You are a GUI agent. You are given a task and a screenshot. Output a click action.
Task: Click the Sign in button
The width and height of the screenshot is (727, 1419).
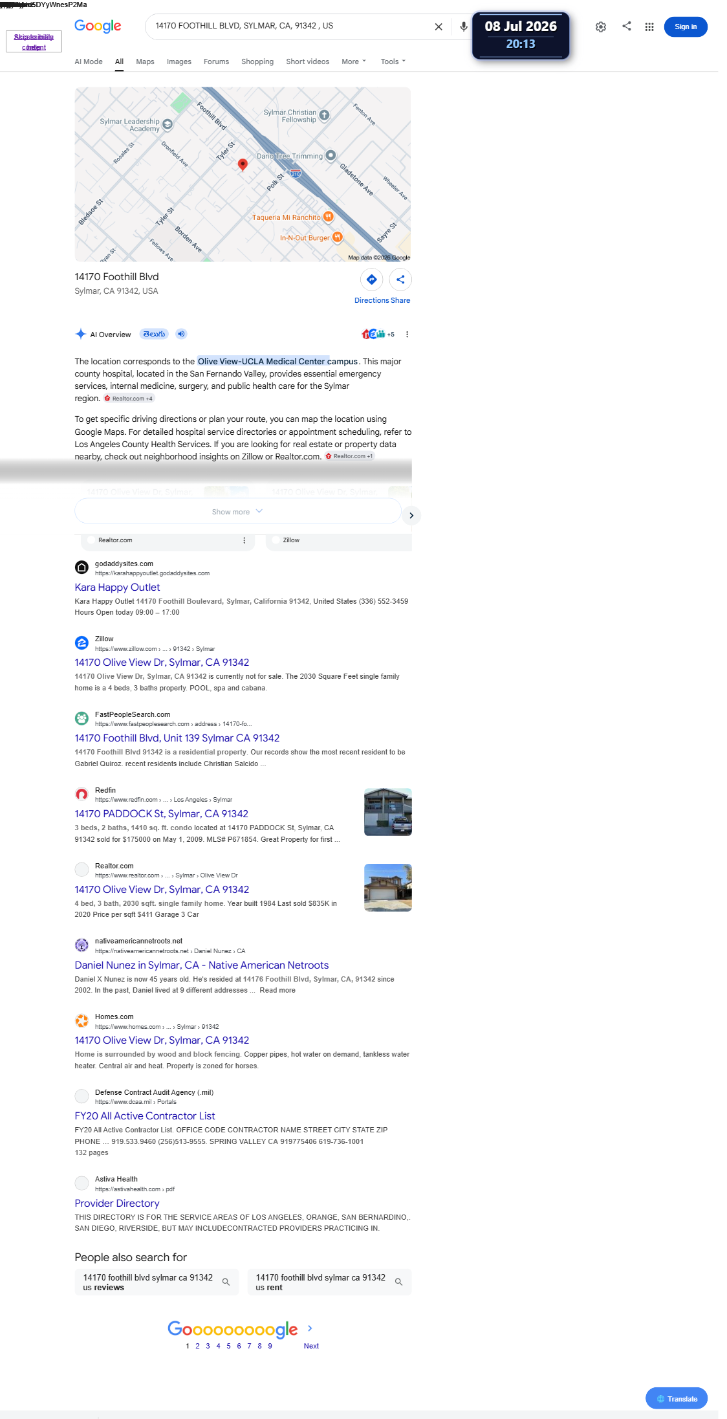(686, 27)
